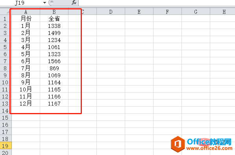The image size is (235, 155).
Task: Click the 12月 cell
Action: coord(26,104)
